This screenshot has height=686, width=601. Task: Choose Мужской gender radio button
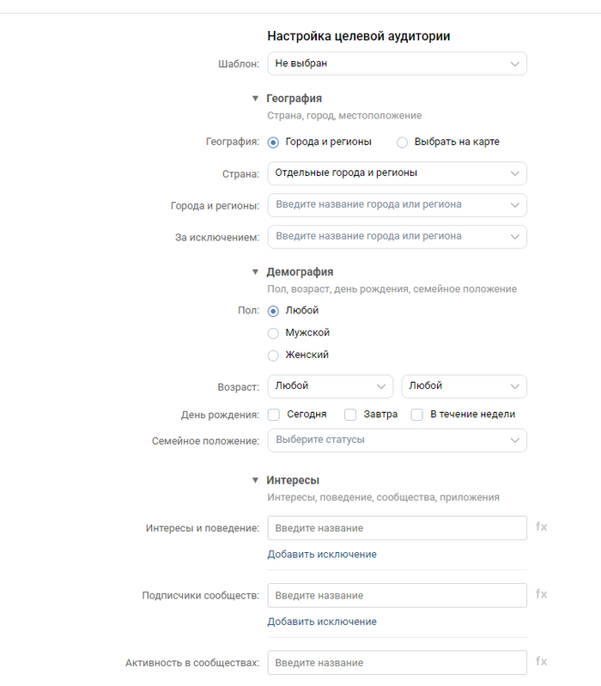274,333
